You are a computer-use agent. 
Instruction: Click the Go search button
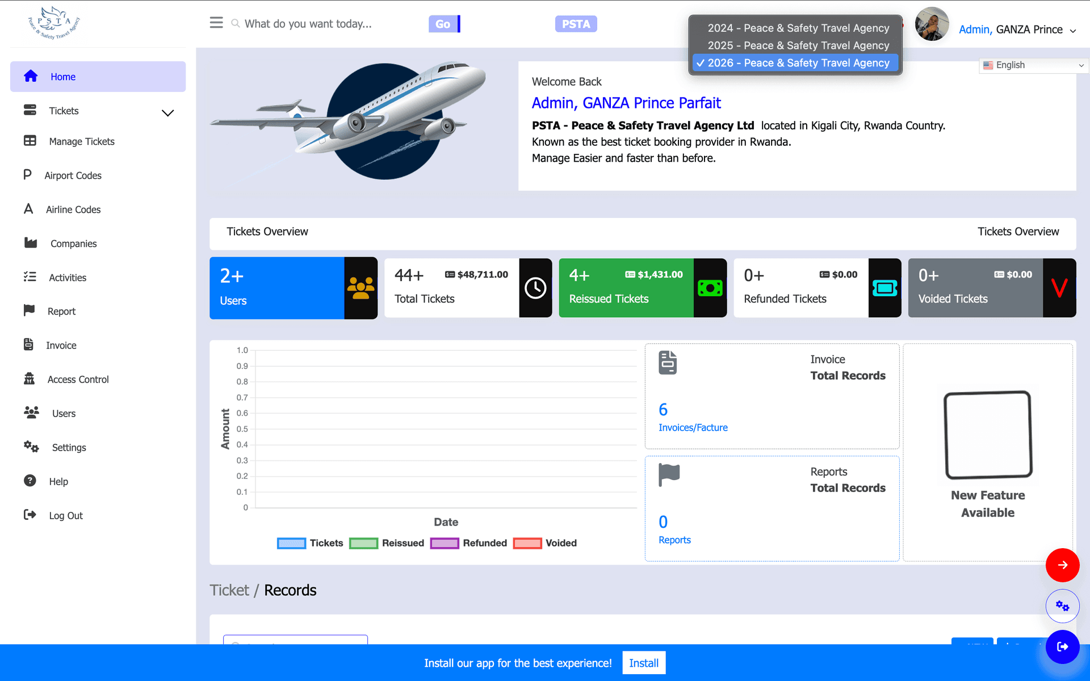click(443, 24)
